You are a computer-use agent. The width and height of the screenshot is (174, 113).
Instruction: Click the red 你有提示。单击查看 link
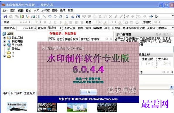pyautogui.click(x=63, y=33)
